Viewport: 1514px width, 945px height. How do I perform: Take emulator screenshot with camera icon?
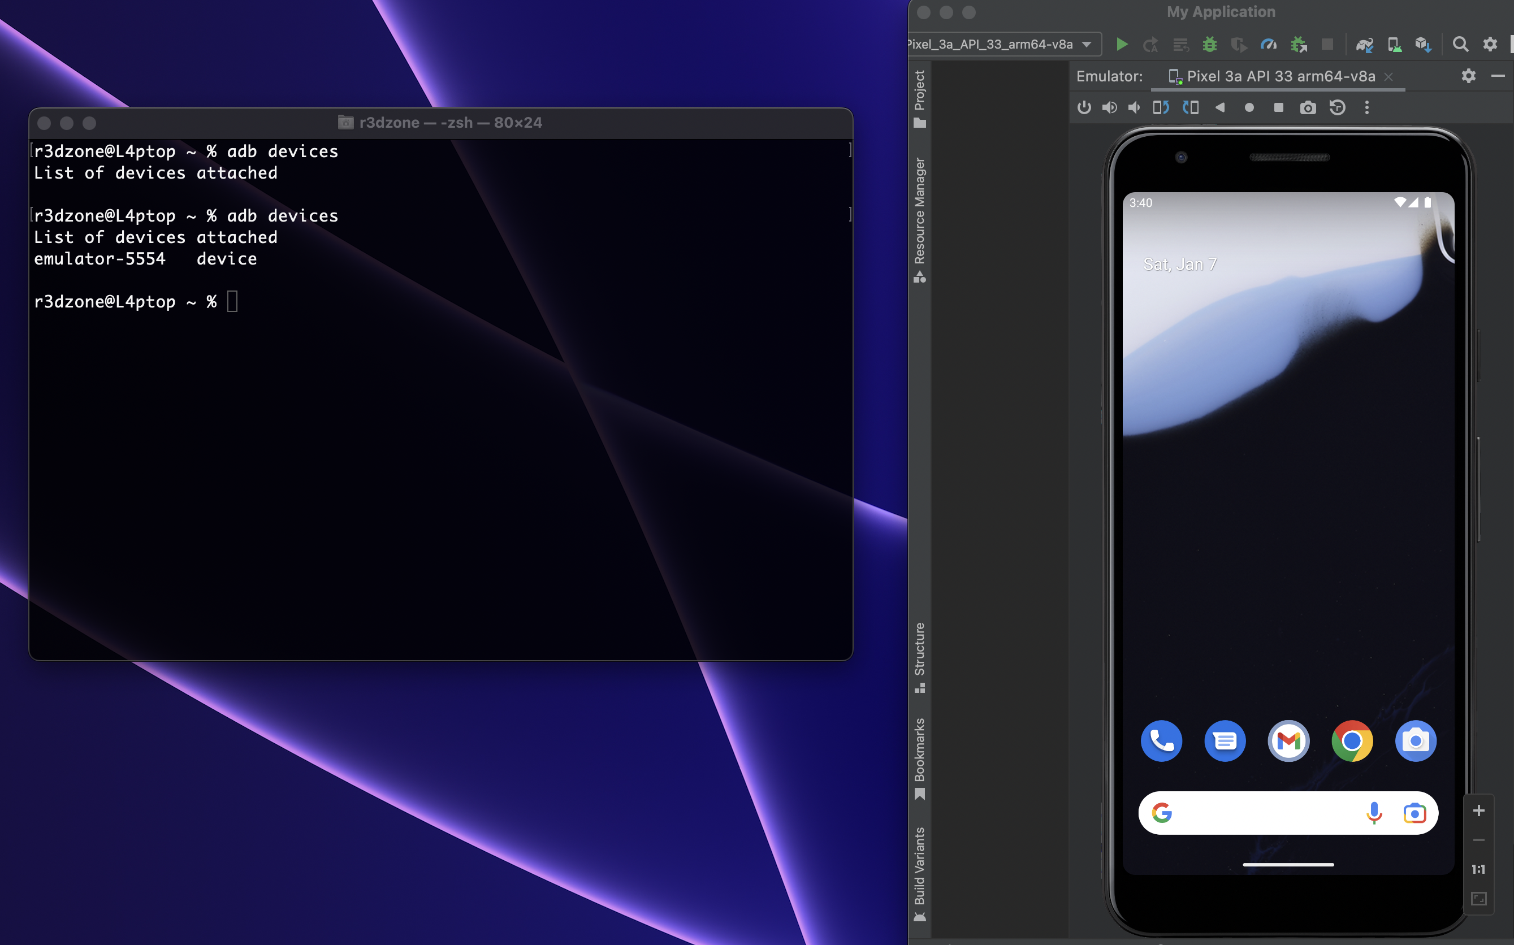1308,108
